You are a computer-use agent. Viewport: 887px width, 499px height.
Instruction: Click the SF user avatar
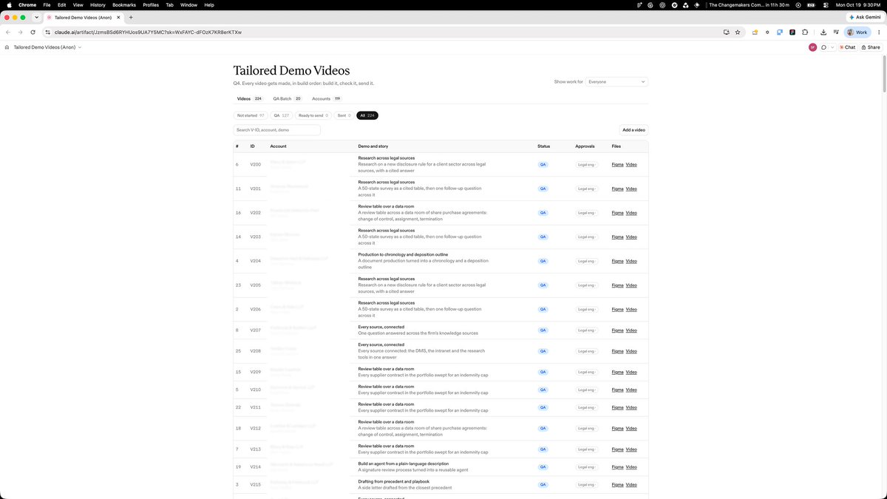pyautogui.click(x=812, y=47)
